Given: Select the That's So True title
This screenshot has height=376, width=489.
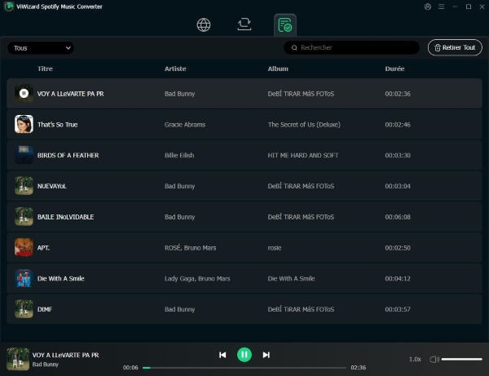Looking at the screenshot, I should tap(57, 125).
